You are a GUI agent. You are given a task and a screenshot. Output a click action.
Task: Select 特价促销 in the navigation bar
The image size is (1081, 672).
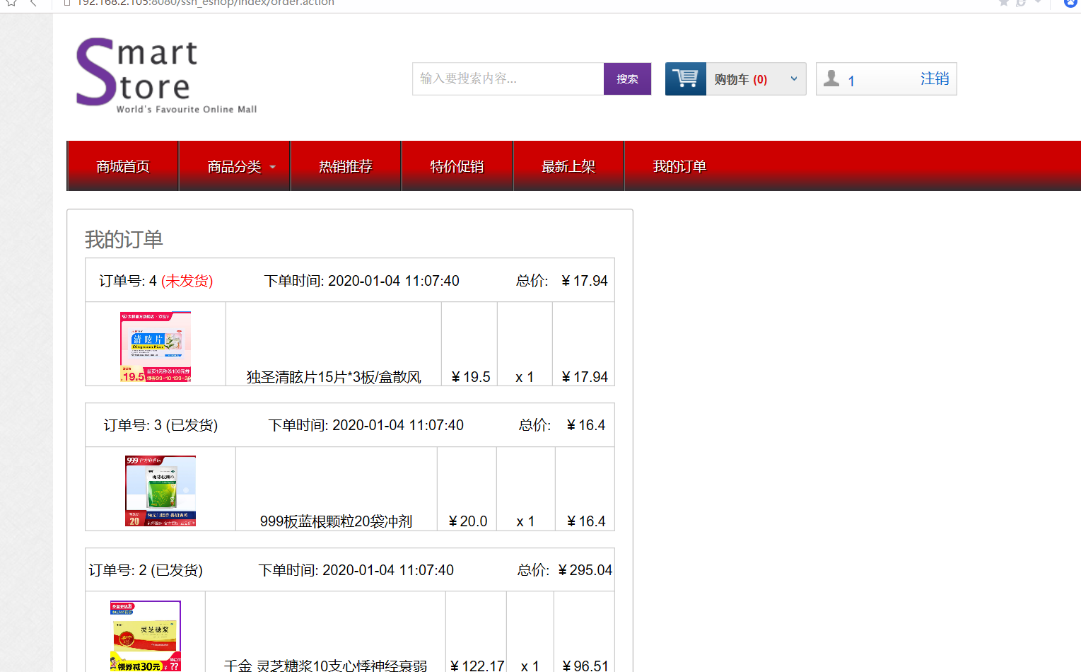(457, 166)
